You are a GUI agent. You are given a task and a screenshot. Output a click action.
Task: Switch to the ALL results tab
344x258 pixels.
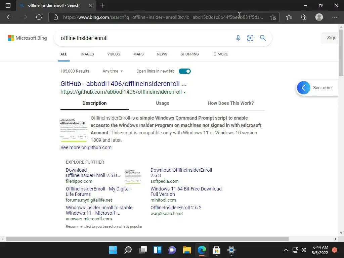[x=63, y=54]
